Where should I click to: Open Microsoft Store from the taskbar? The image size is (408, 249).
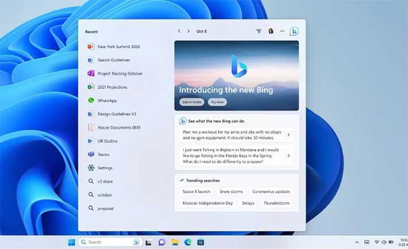201,242
